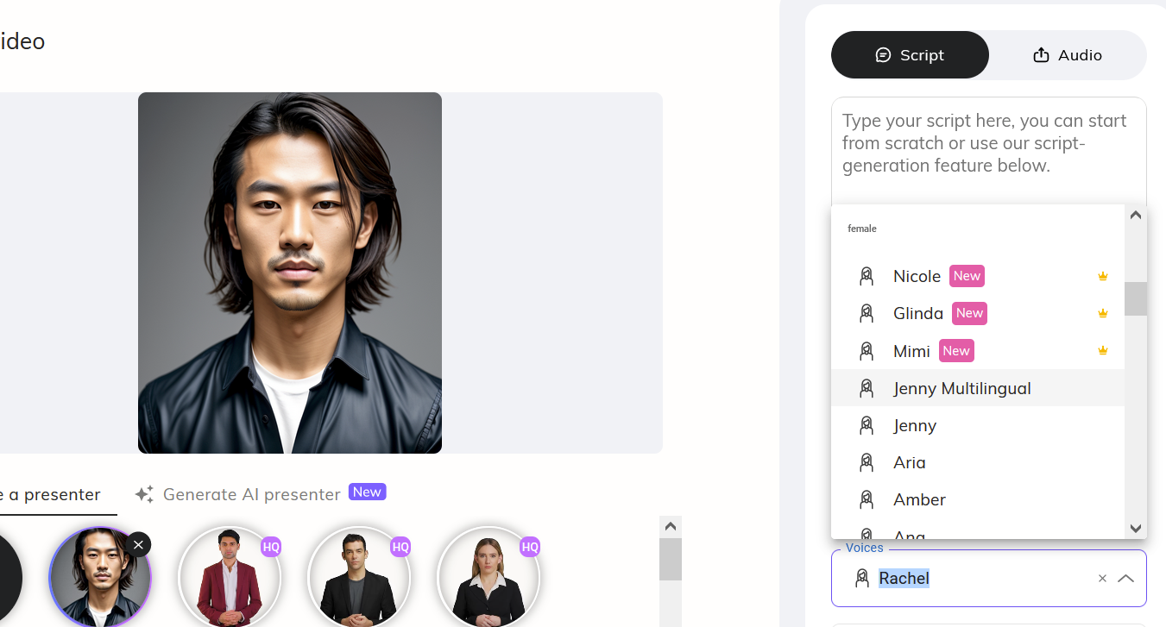
Task: Click the avatar icon beside Jenny Multilingual
Action: coord(867,388)
